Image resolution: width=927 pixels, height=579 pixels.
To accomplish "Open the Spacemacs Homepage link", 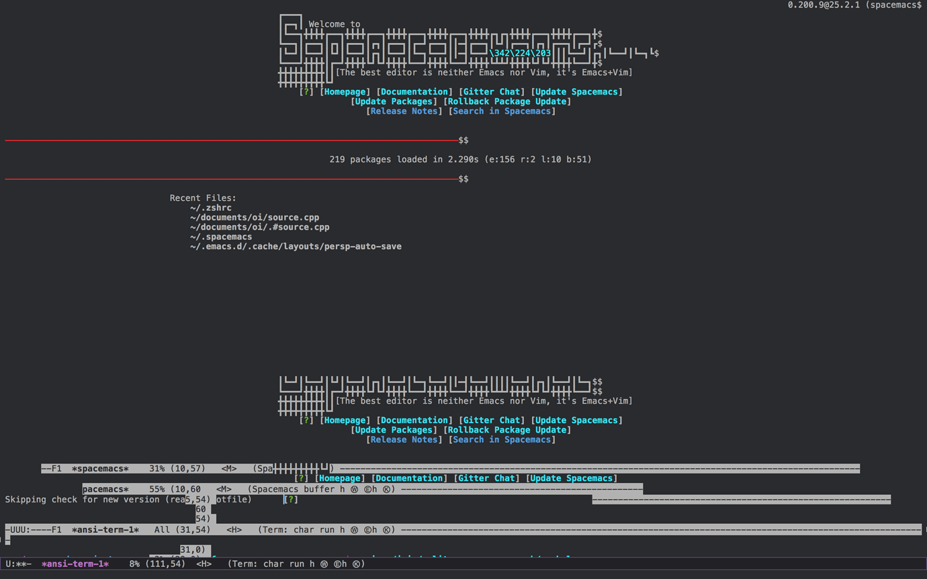I will coord(345,91).
